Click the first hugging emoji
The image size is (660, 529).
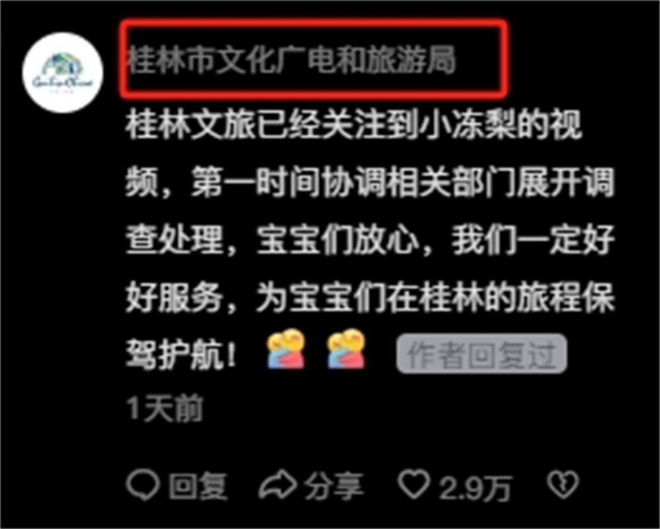click(286, 350)
